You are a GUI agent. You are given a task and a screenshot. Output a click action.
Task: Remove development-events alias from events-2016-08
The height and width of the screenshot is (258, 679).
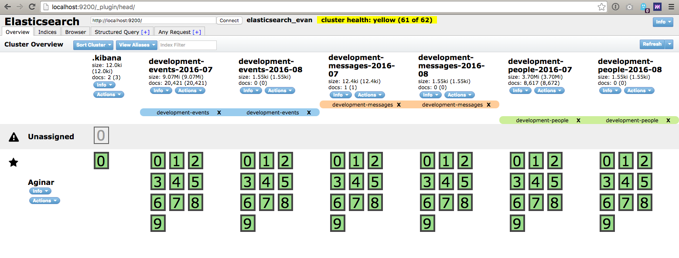click(x=309, y=113)
